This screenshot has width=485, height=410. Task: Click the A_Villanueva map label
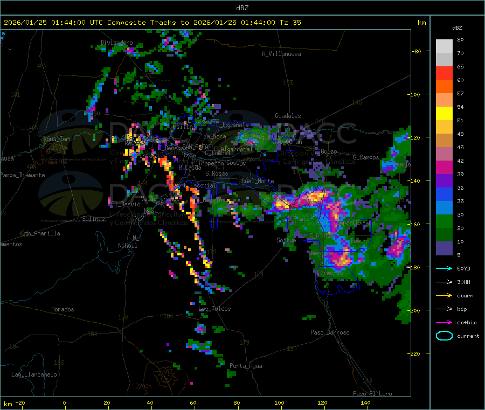pos(281,54)
